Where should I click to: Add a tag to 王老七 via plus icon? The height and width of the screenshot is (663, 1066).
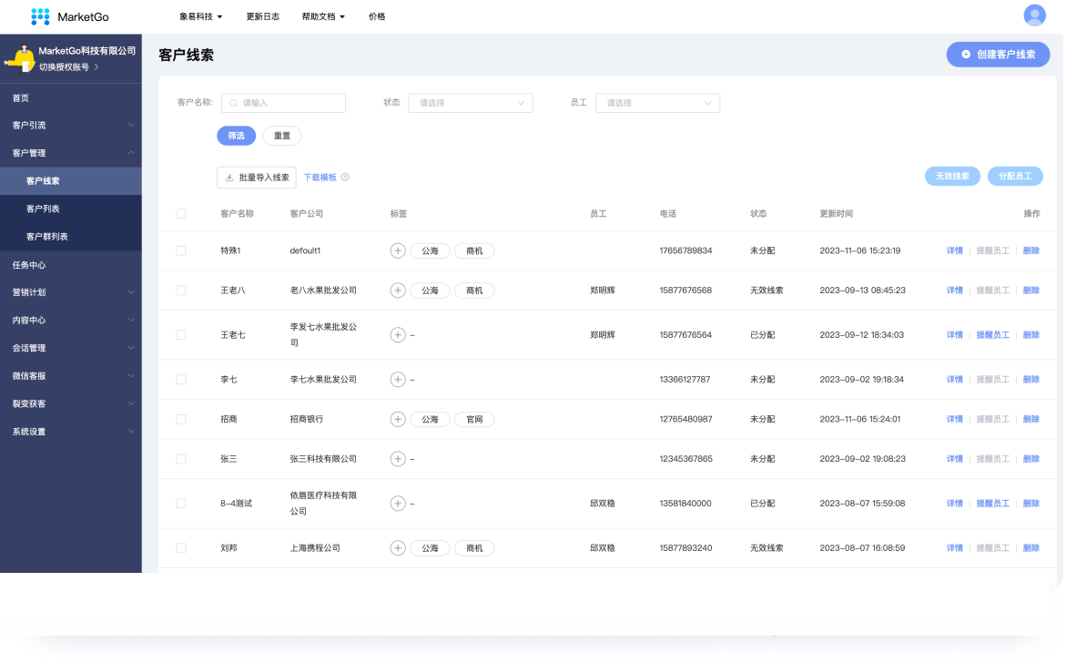398,335
